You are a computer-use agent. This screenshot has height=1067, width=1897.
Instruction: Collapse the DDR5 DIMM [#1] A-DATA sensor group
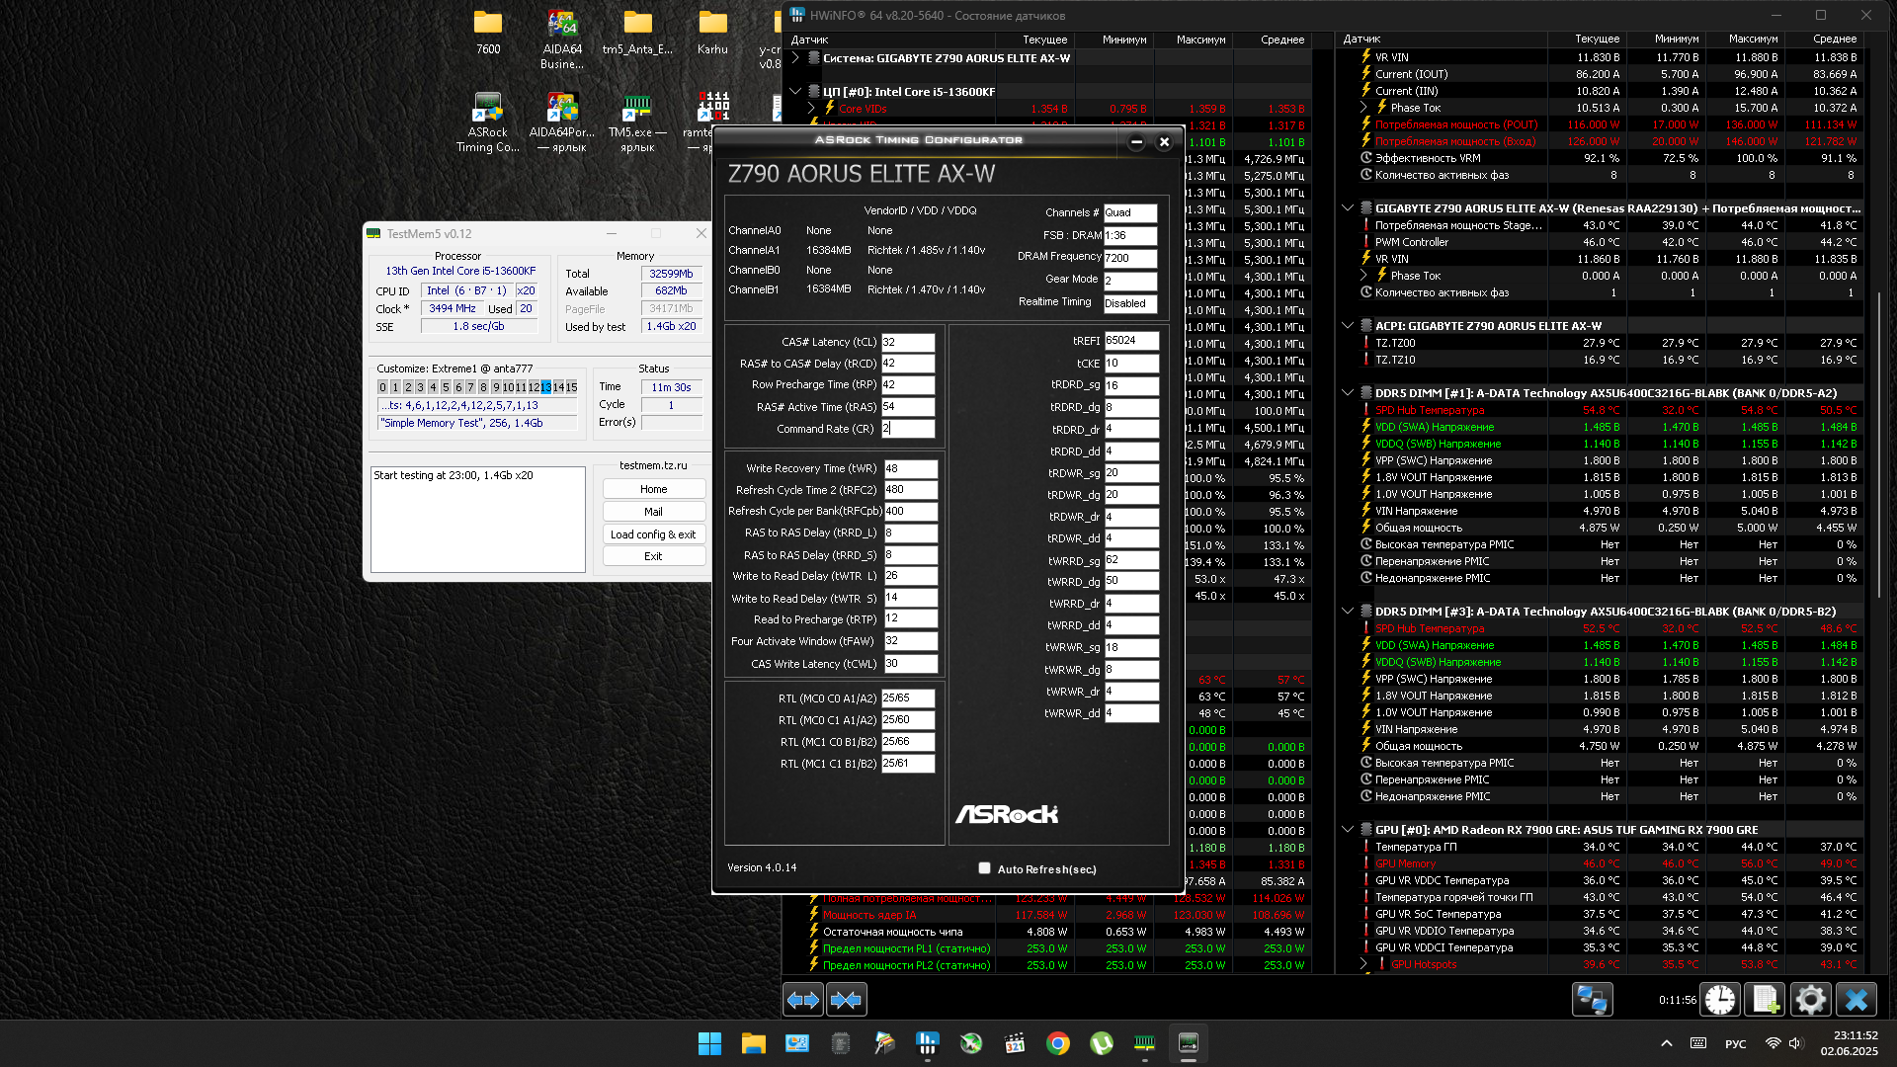(x=1348, y=393)
